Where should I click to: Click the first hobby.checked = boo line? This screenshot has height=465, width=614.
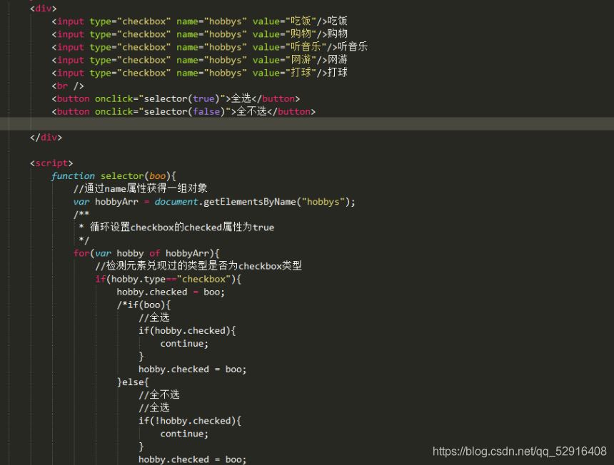pyautogui.click(x=171, y=292)
